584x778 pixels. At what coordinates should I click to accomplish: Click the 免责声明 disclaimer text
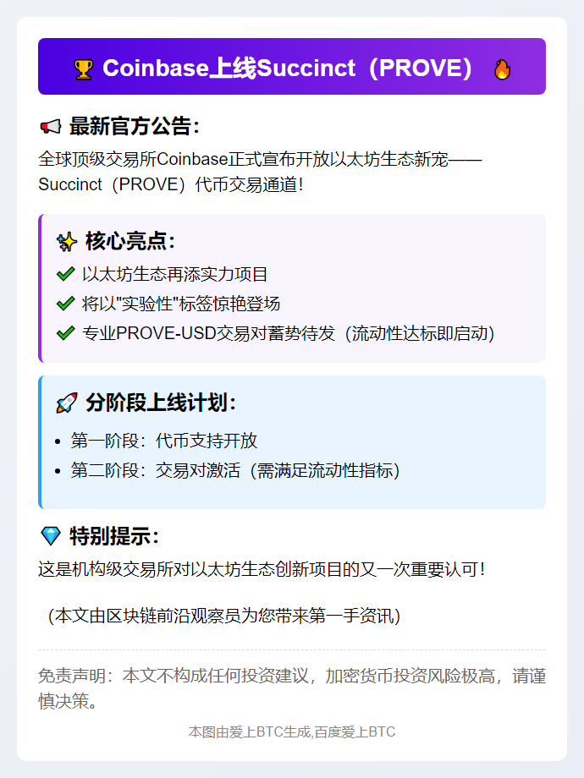coord(292,688)
